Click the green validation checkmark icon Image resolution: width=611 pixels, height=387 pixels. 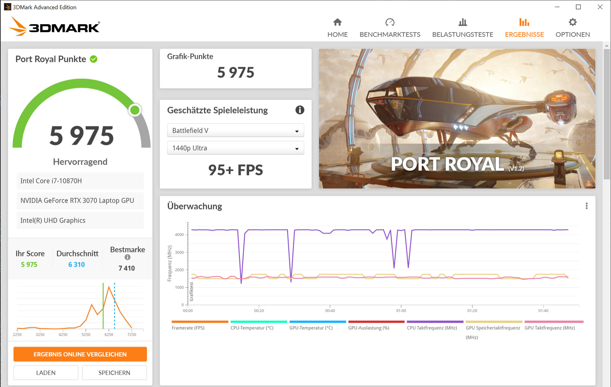94,59
